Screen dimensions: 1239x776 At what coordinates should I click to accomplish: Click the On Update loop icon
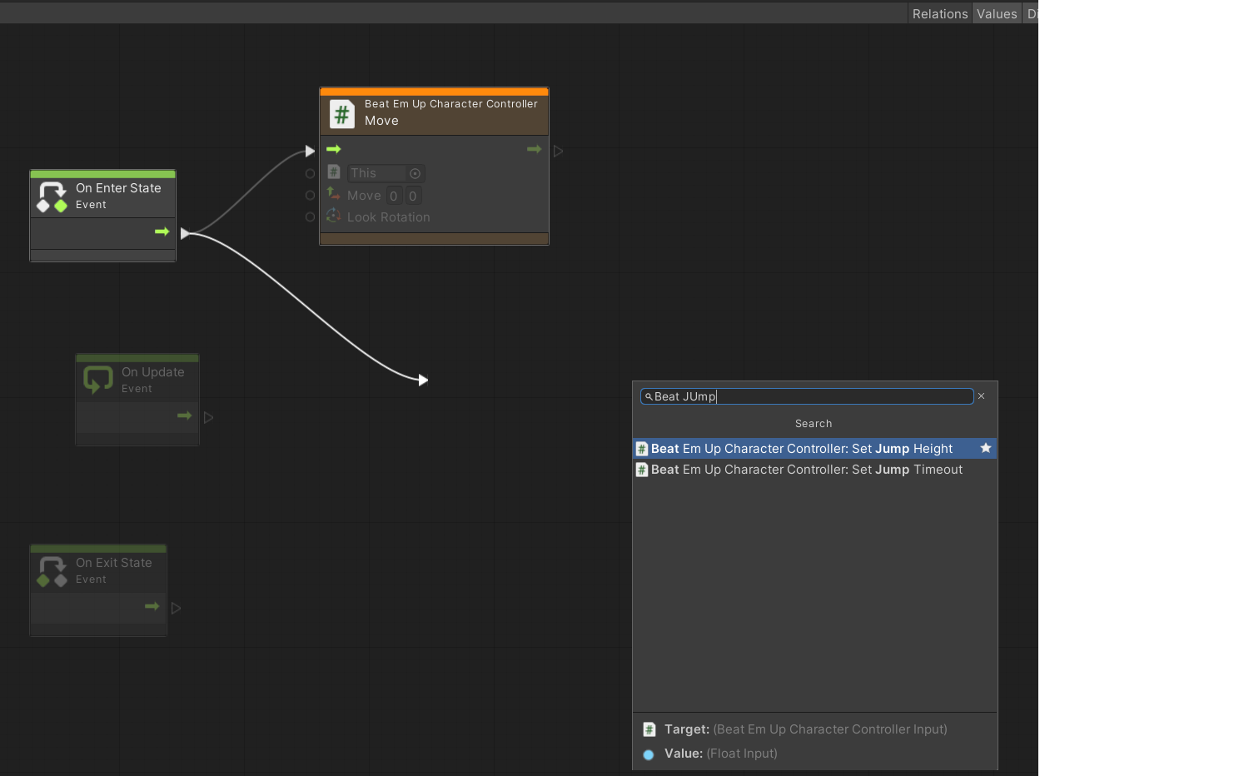(98, 378)
